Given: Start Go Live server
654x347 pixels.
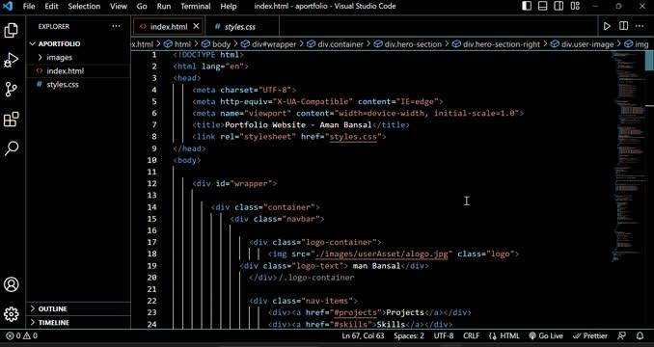Looking at the screenshot, I should [x=546, y=335].
